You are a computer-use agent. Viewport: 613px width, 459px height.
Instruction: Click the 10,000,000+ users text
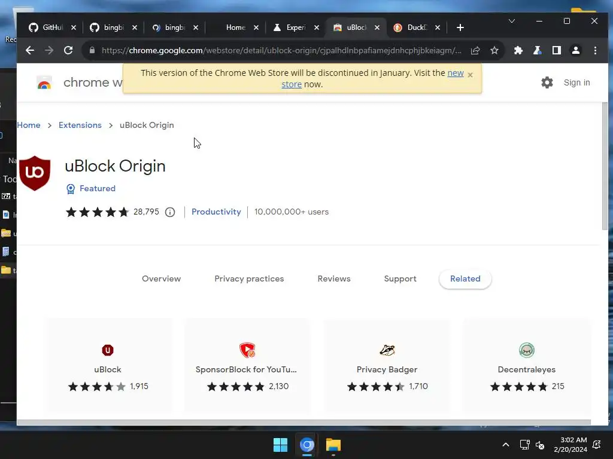pos(292,212)
